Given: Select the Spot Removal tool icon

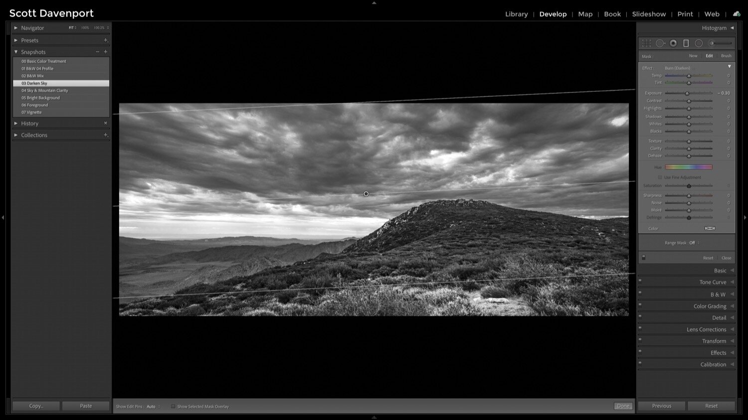Looking at the screenshot, I should [660, 43].
